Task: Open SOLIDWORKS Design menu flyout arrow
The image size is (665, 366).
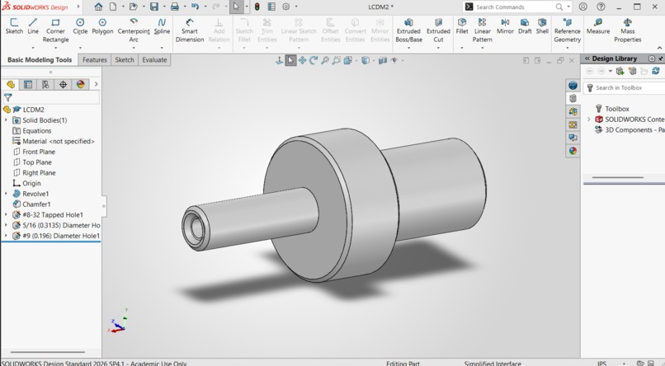Action: point(78,7)
